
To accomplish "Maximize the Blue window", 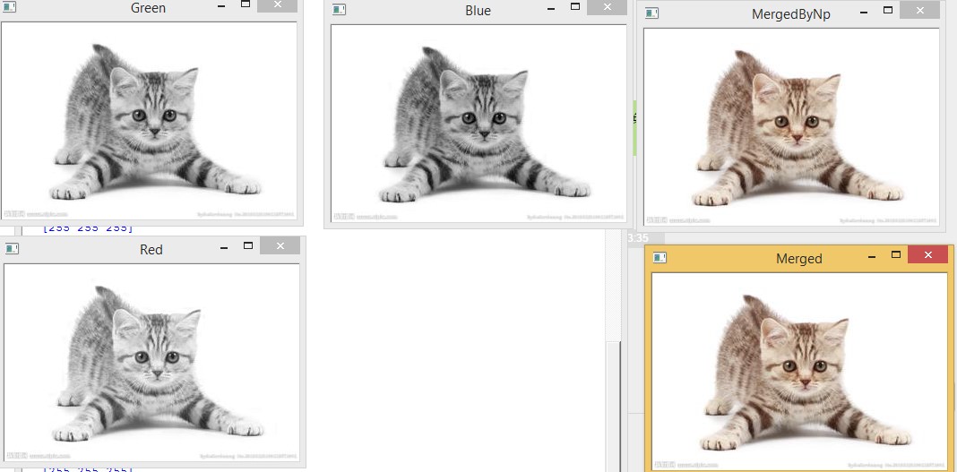I will click(576, 6).
